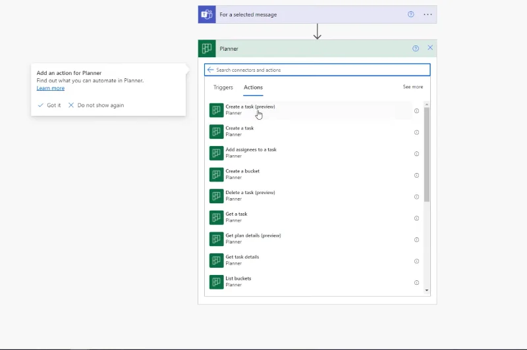Image resolution: width=527 pixels, height=350 pixels.
Task: Click icon for Create a task (preview)
Action: [217, 110]
